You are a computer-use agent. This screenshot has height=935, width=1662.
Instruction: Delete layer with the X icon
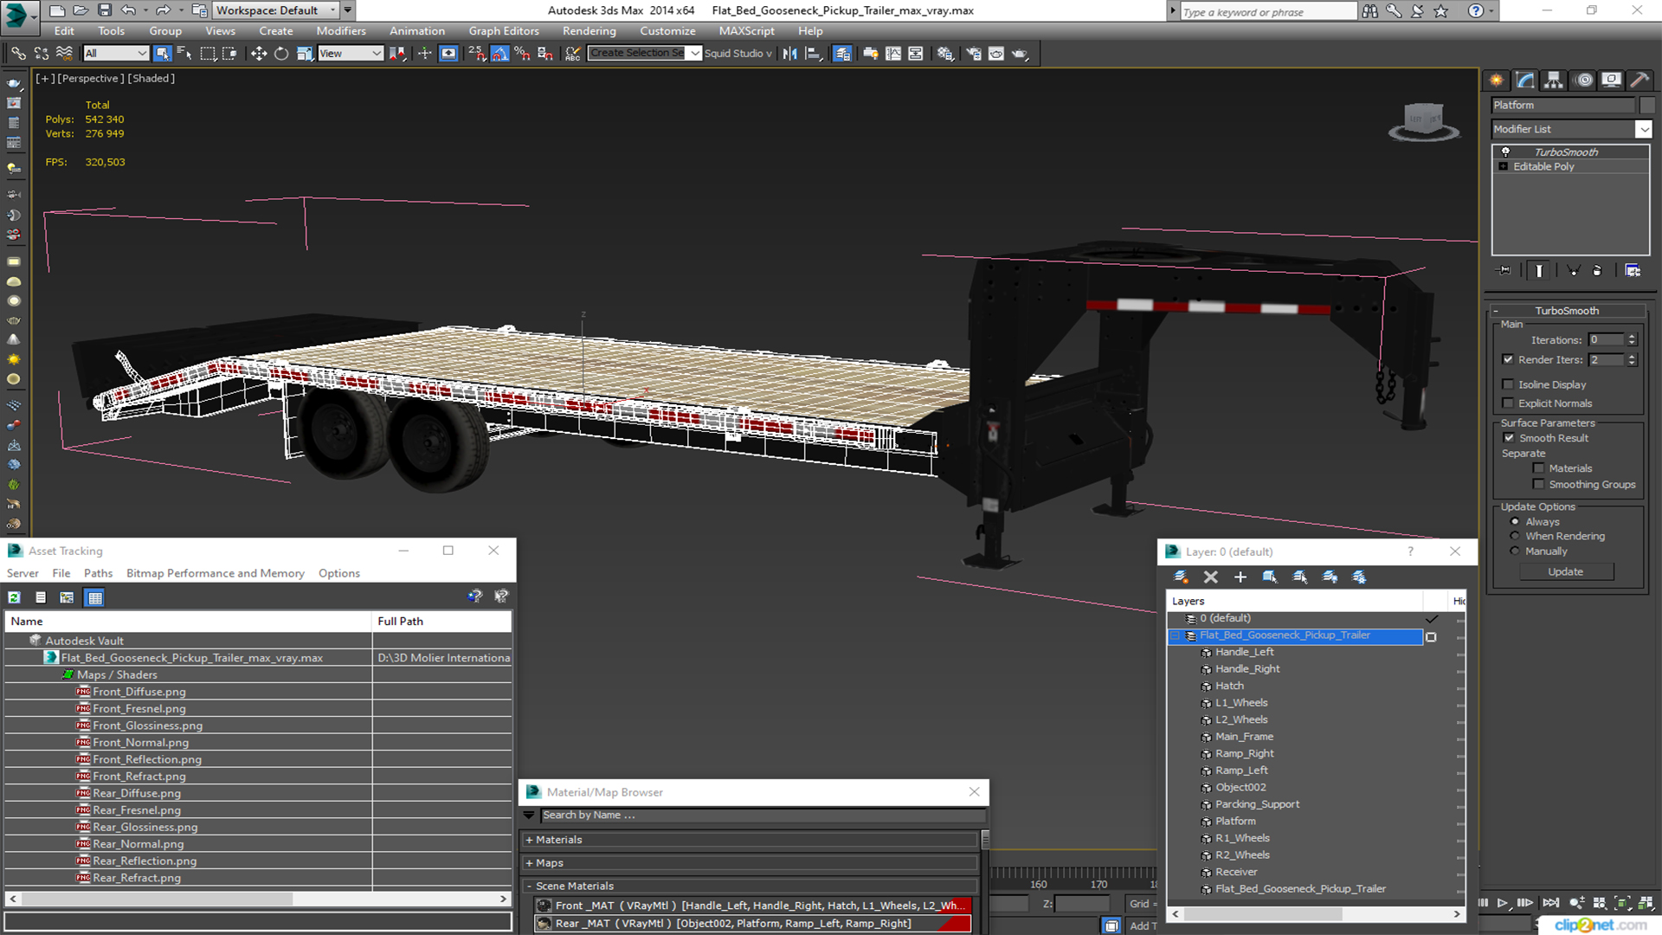tap(1210, 577)
